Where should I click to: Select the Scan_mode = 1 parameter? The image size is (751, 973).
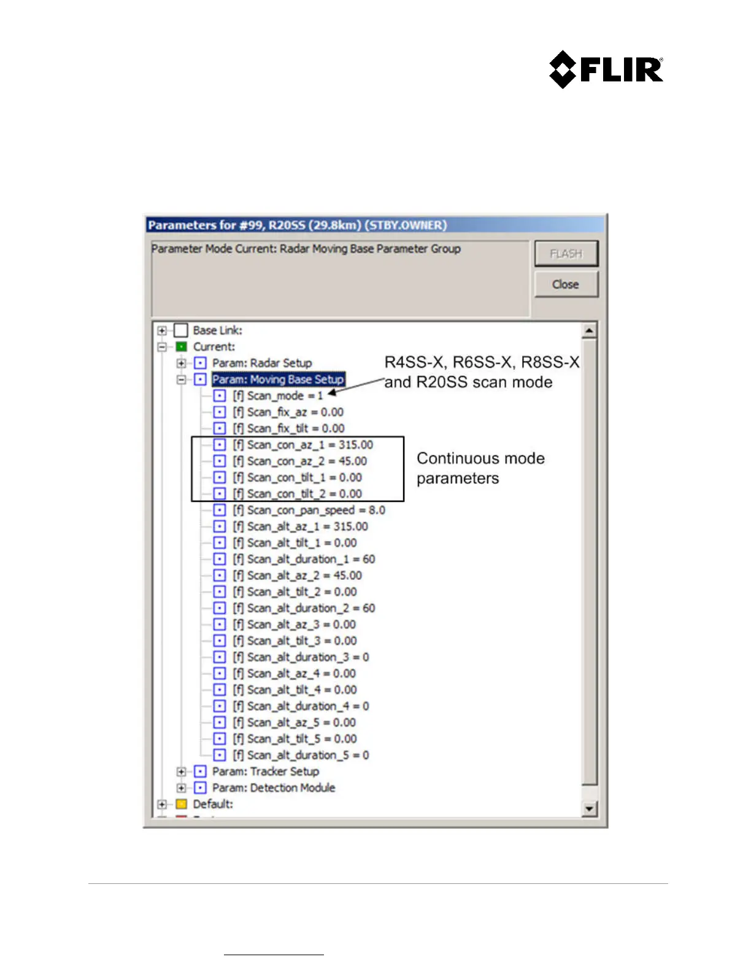[278, 396]
